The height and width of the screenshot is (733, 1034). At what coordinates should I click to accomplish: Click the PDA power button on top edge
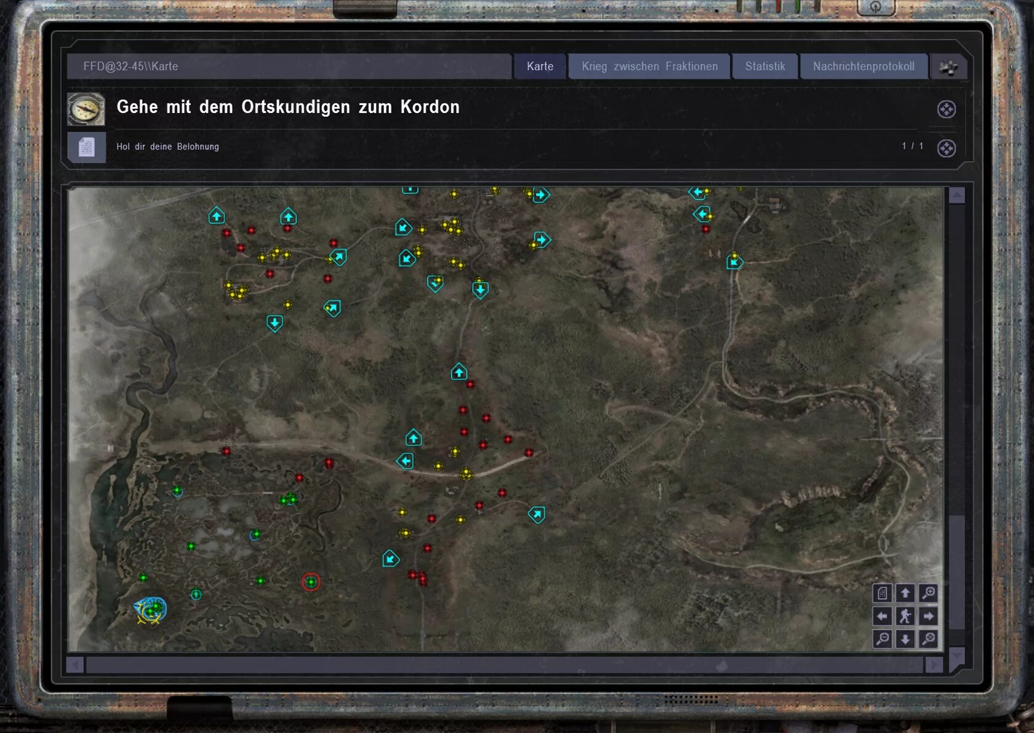[x=875, y=7]
